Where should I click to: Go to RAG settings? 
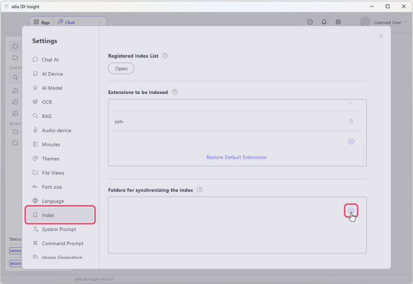point(47,116)
